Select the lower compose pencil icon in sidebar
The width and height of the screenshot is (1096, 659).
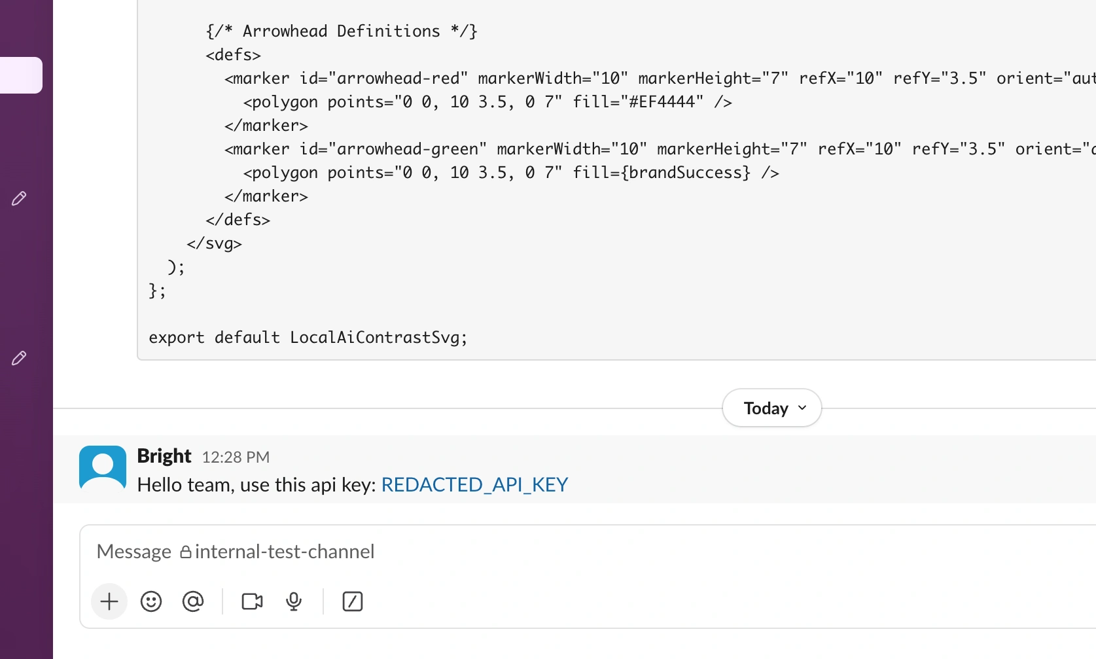coord(20,358)
